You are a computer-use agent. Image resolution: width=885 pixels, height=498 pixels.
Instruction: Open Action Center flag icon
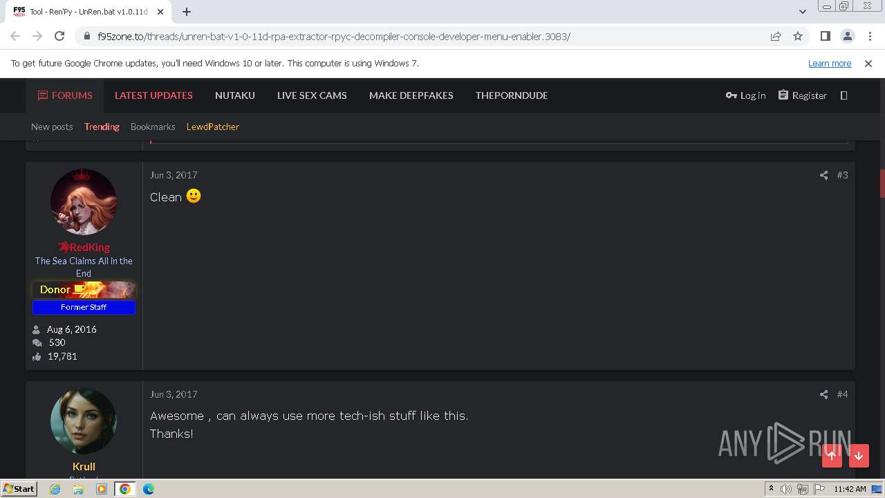pos(819,489)
